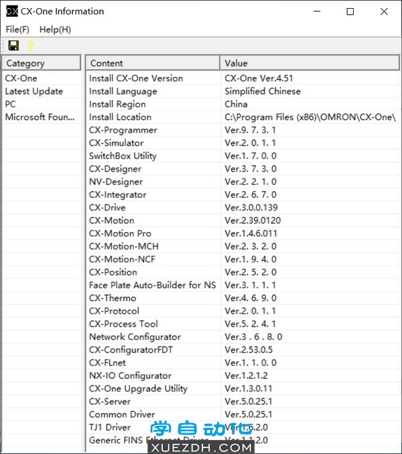Select the CX-One category

pos(42,78)
